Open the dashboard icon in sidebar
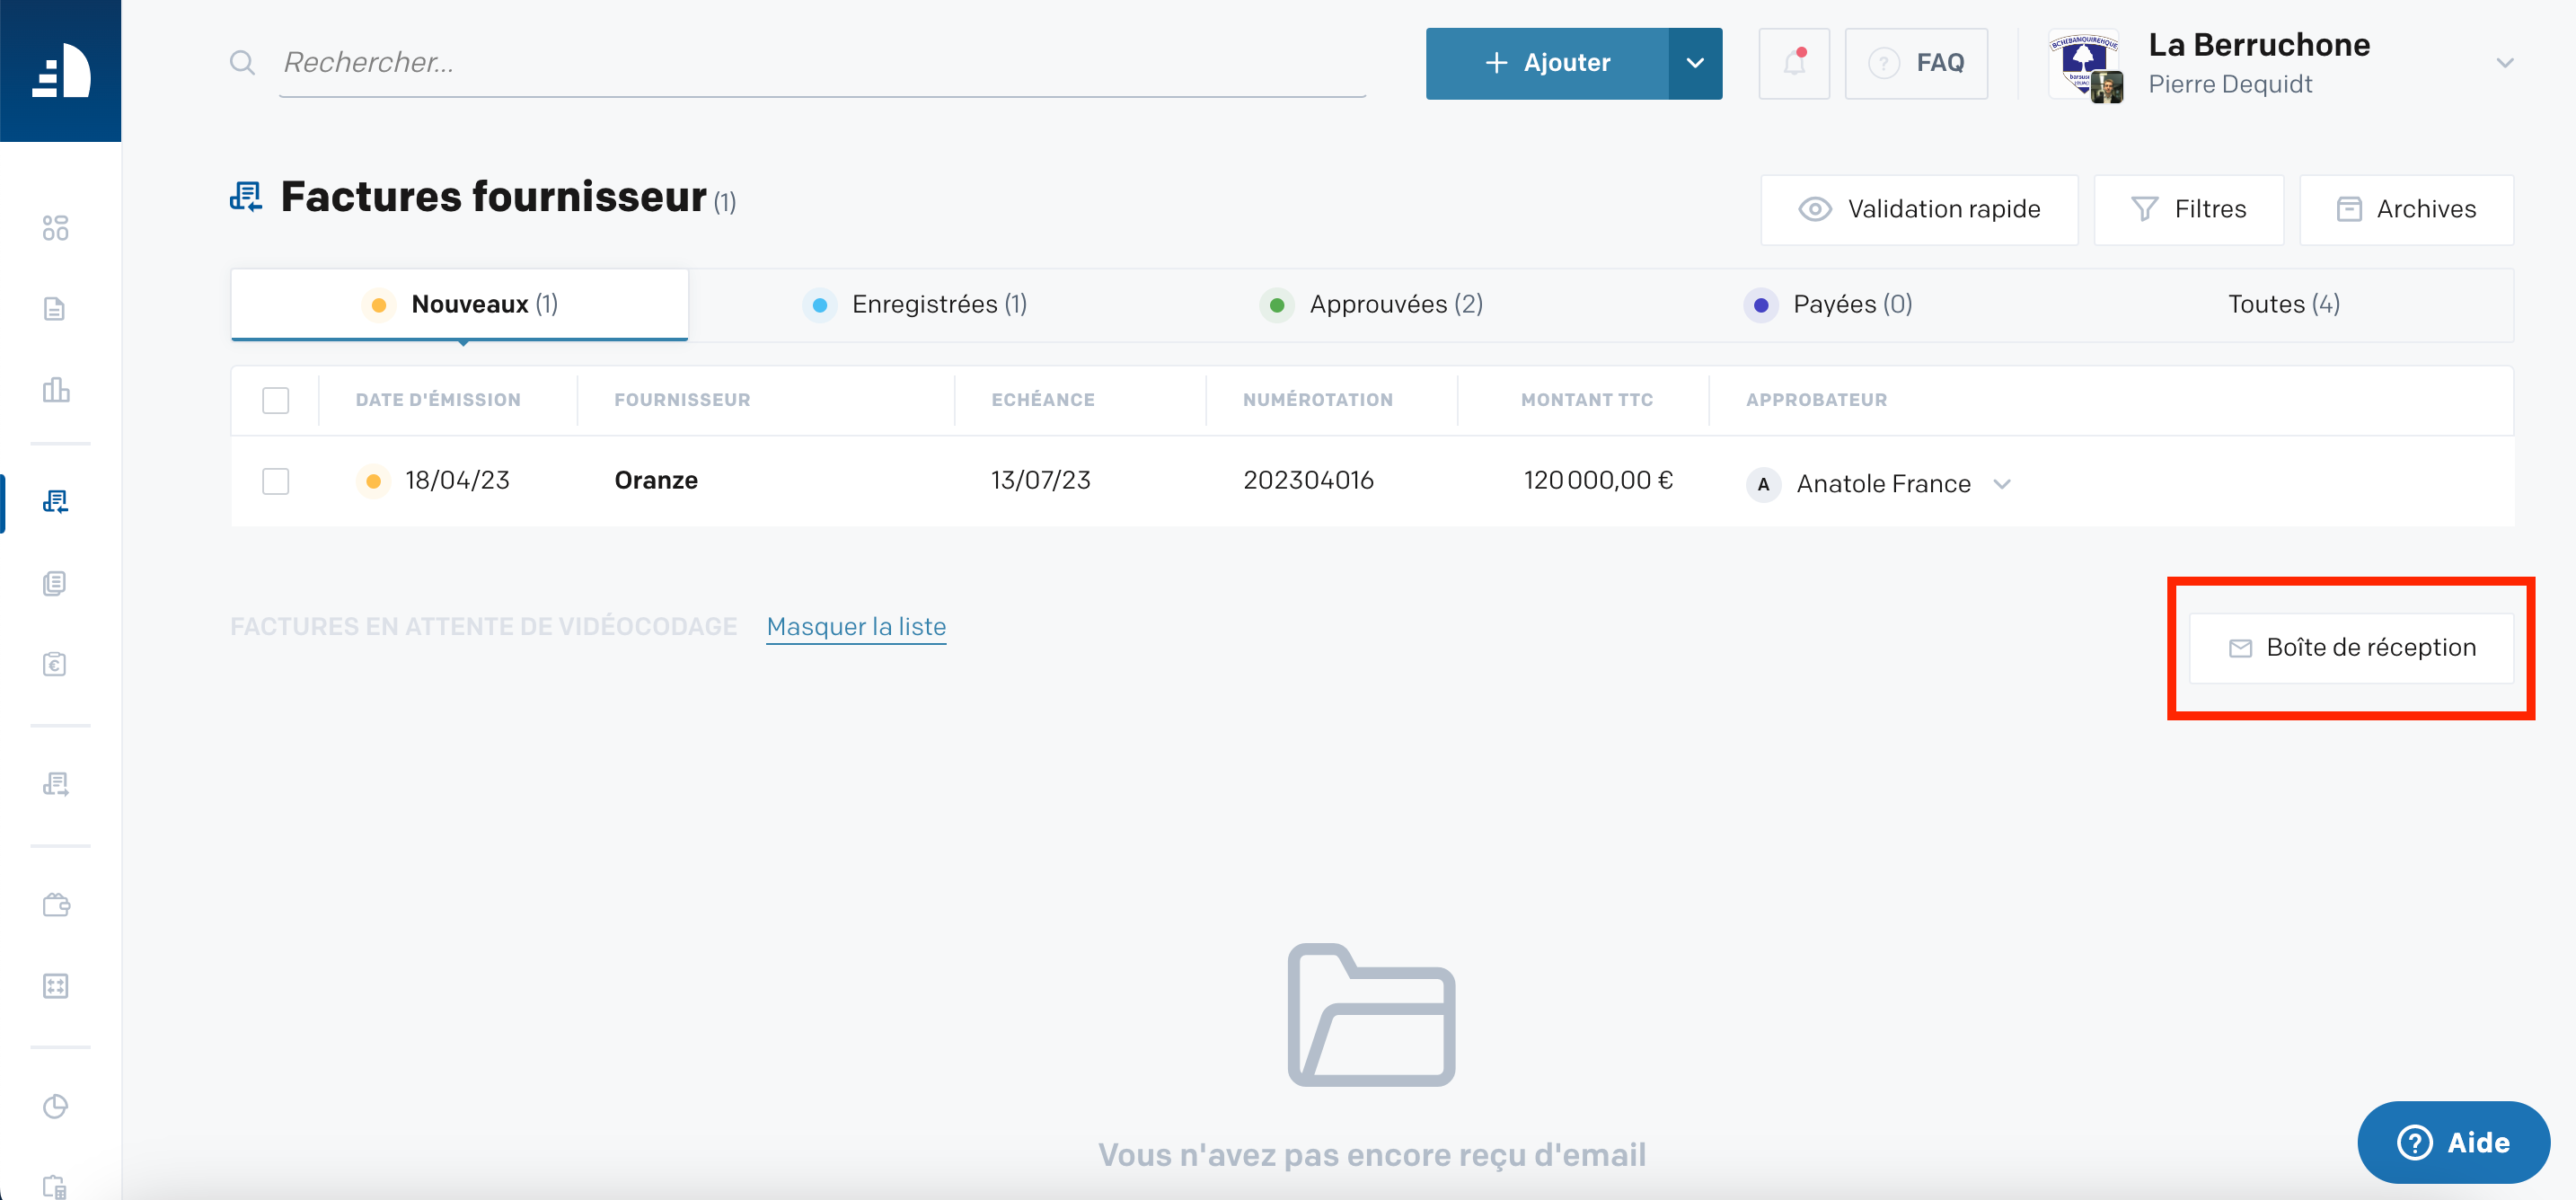2576x1200 pixels. coord(56,228)
